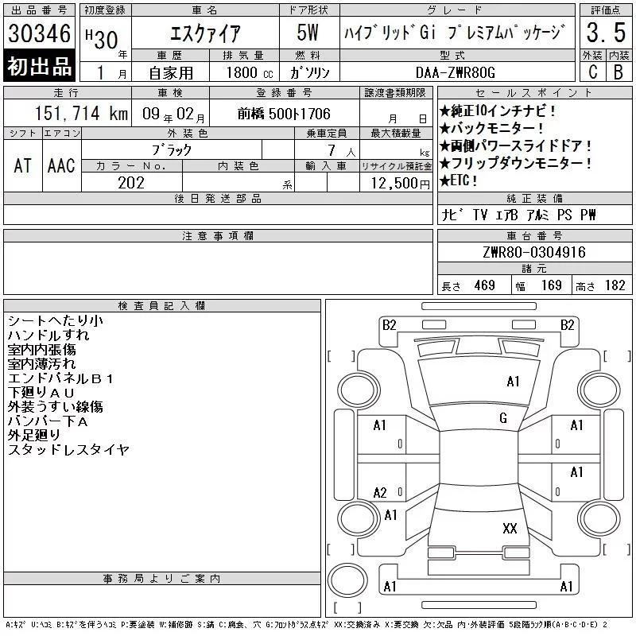Click the equipment line ナビ TV エアB アルミ PS PW
This screenshot has height=636, width=636.
[x=519, y=215]
